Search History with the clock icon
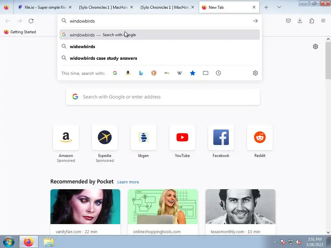The width and height of the screenshot is (331, 248). coord(218,73)
